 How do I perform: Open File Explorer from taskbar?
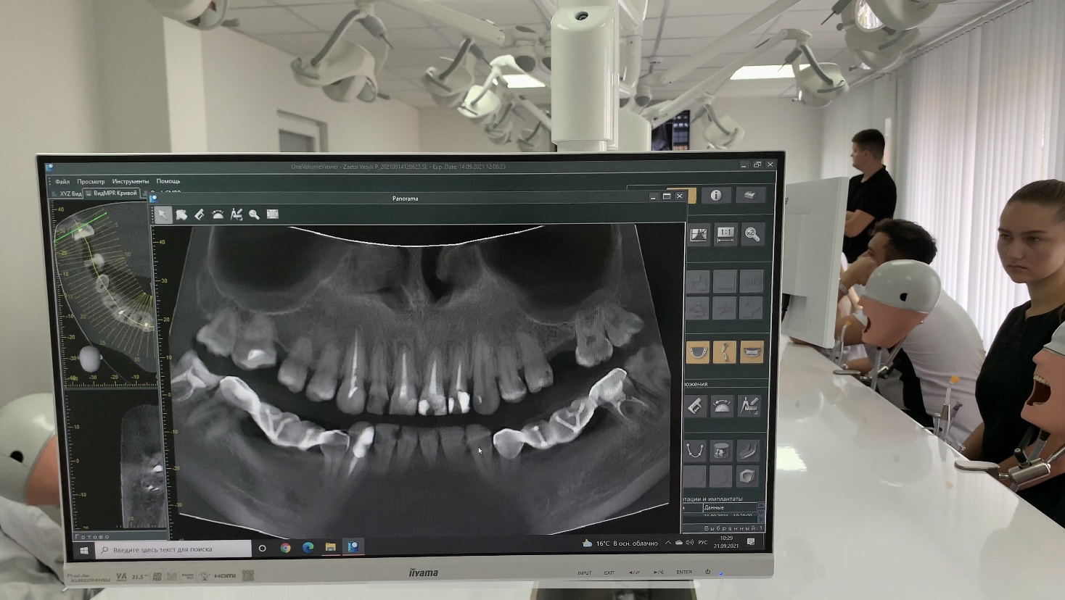[x=330, y=547]
